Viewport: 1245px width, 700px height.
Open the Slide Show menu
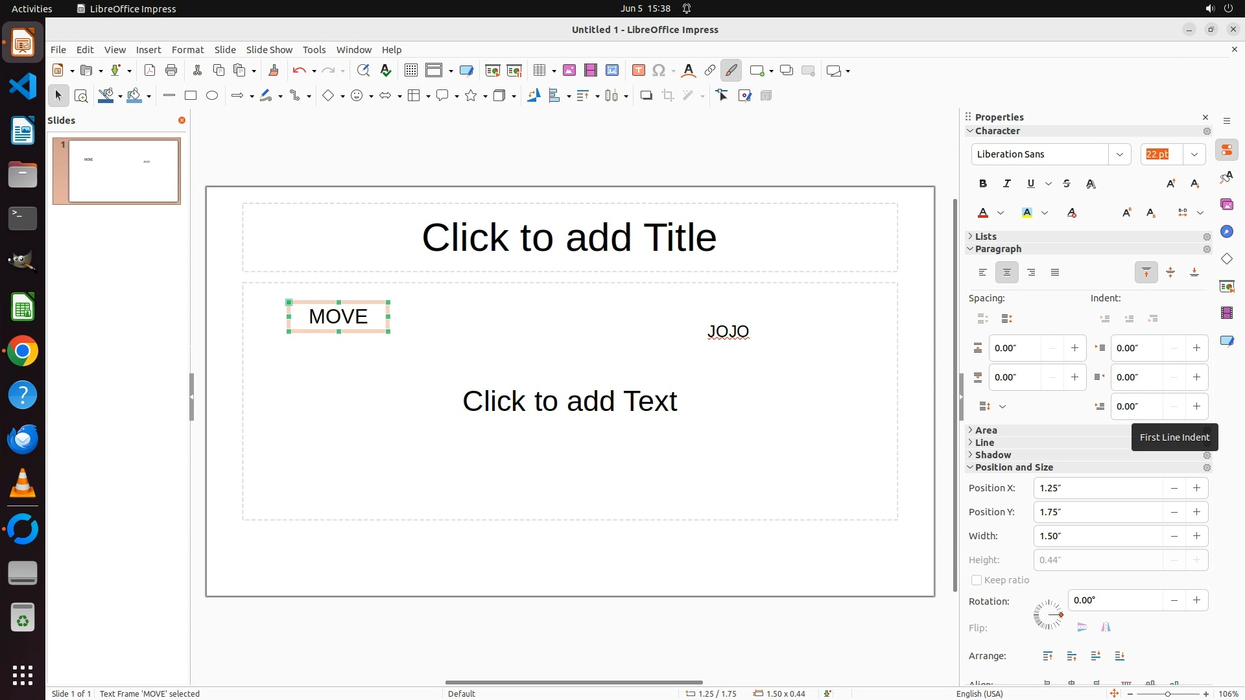(x=269, y=50)
